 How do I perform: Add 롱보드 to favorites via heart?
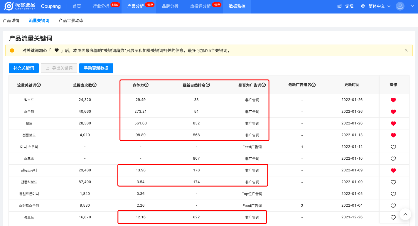tap(393, 217)
